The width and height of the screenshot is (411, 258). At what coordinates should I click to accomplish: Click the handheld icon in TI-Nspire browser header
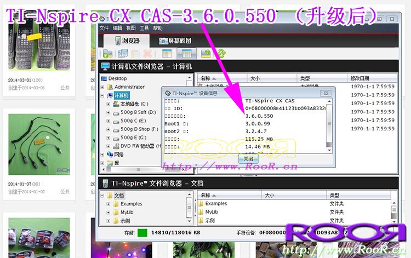click(x=105, y=184)
